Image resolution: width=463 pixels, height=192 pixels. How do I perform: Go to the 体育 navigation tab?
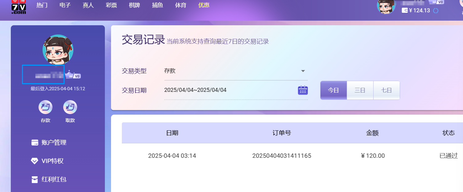click(180, 5)
